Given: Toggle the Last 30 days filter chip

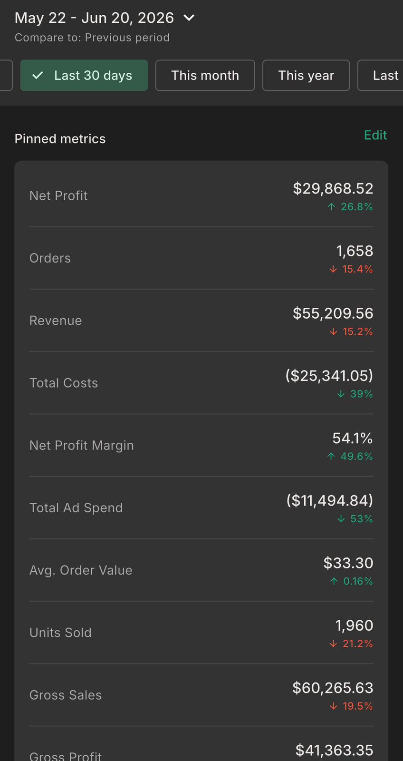Looking at the screenshot, I should coord(84,75).
